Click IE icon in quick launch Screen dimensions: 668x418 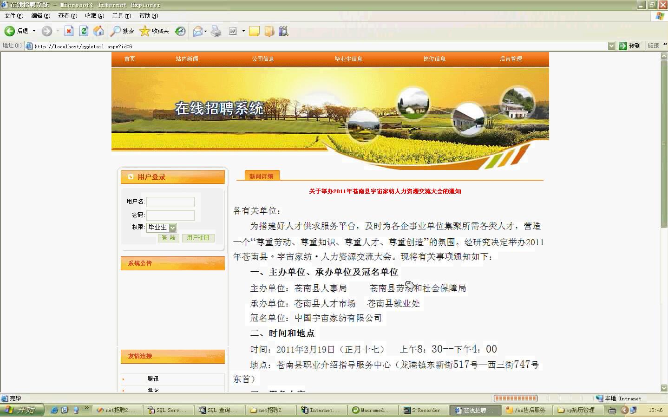54,410
